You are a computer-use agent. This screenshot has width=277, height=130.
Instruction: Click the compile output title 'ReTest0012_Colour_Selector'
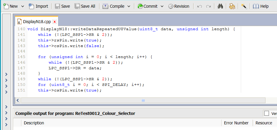(105, 113)
